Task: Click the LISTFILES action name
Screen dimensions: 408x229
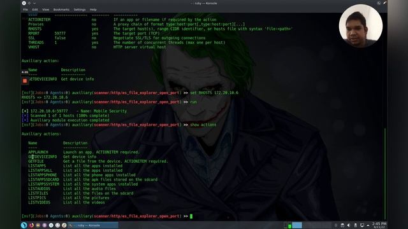Action: pos(38,193)
